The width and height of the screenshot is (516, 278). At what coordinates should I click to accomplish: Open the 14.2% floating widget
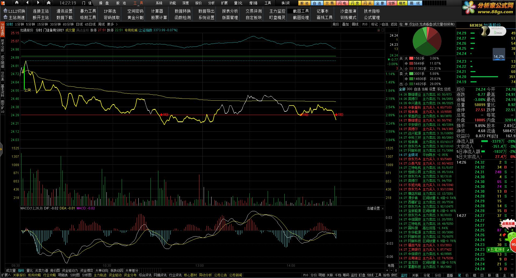pos(499,54)
